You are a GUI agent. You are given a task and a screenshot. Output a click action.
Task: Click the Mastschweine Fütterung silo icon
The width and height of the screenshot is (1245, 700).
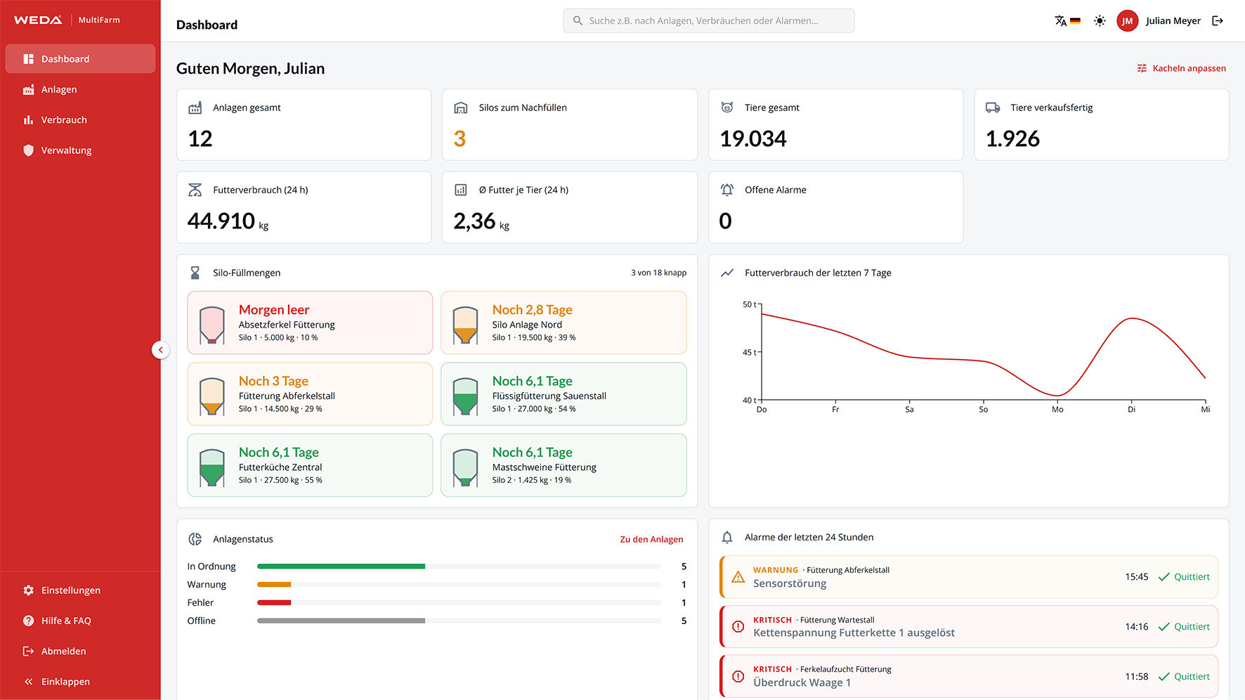pyautogui.click(x=465, y=467)
